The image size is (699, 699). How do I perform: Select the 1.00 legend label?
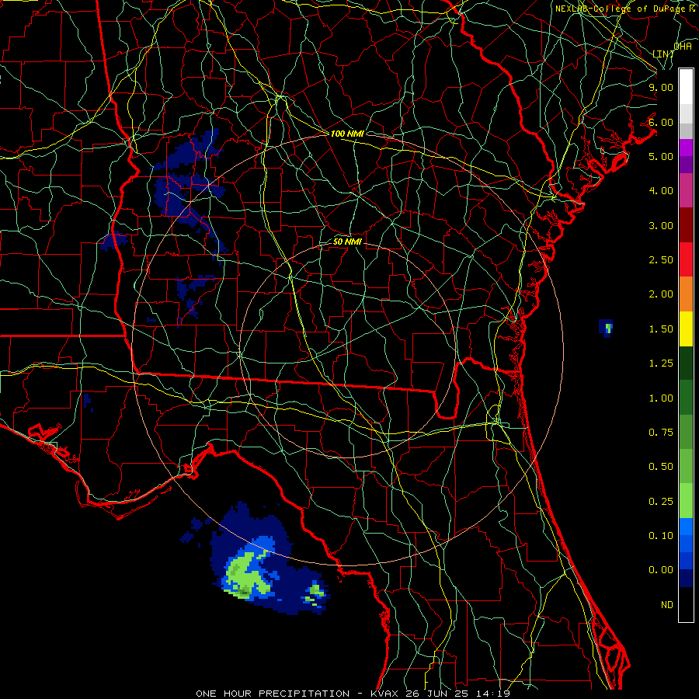tap(661, 398)
